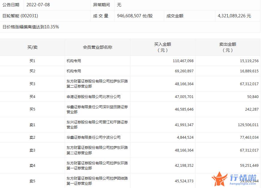Select buy amount 69,260,897
The height and width of the screenshot is (188, 261).
tap(184, 71)
